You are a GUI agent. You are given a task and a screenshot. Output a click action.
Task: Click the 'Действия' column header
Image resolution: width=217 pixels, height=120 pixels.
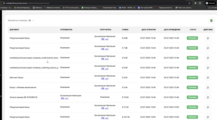coord(208,30)
